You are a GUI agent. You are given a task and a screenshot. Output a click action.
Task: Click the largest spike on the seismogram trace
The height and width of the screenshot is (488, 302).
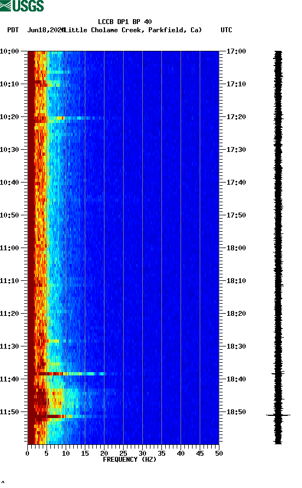click(278, 415)
